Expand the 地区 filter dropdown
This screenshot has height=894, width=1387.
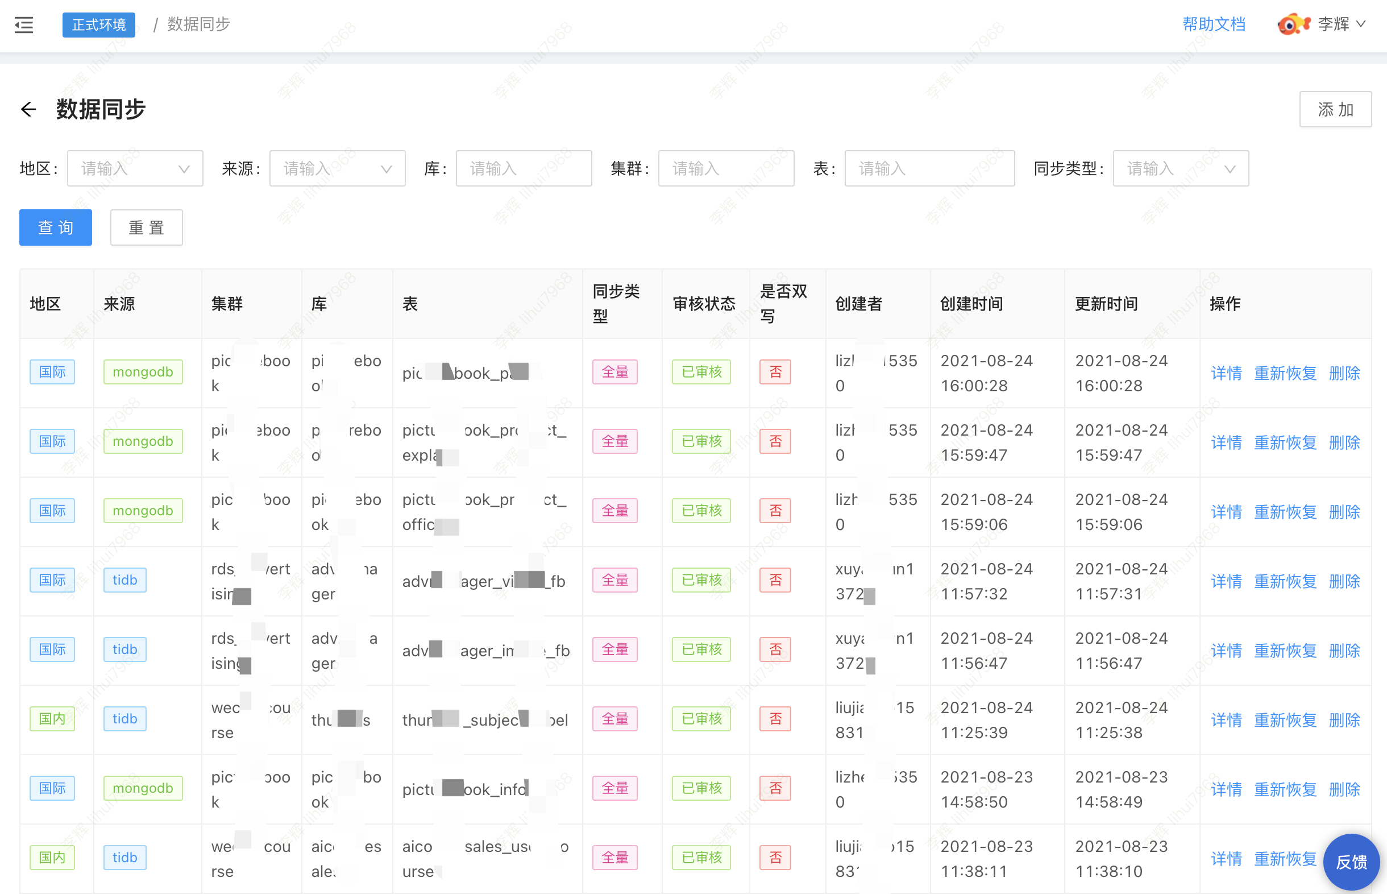point(135,169)
